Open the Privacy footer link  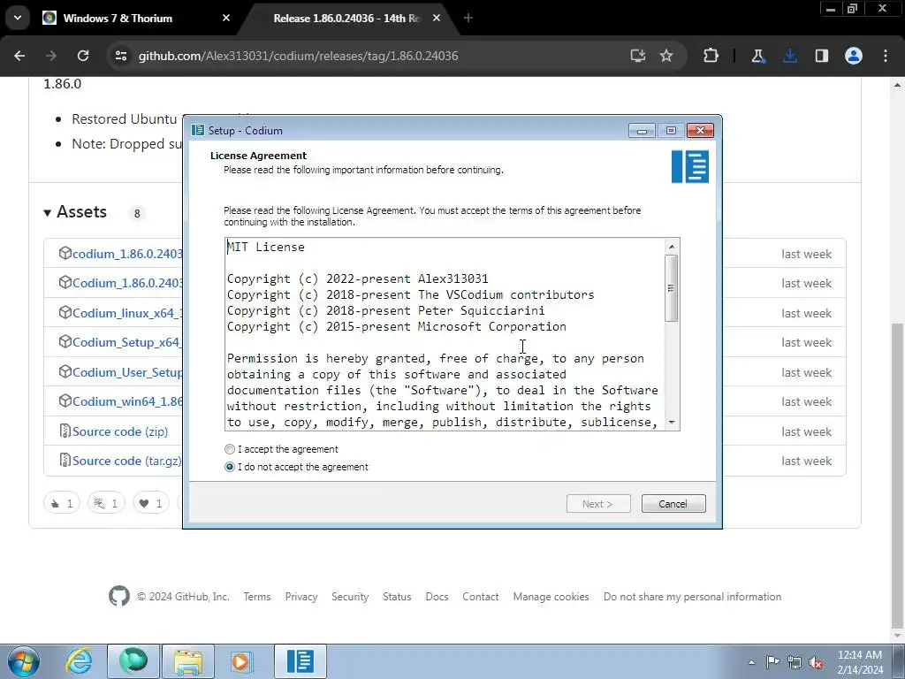click(x=301, y=597)
